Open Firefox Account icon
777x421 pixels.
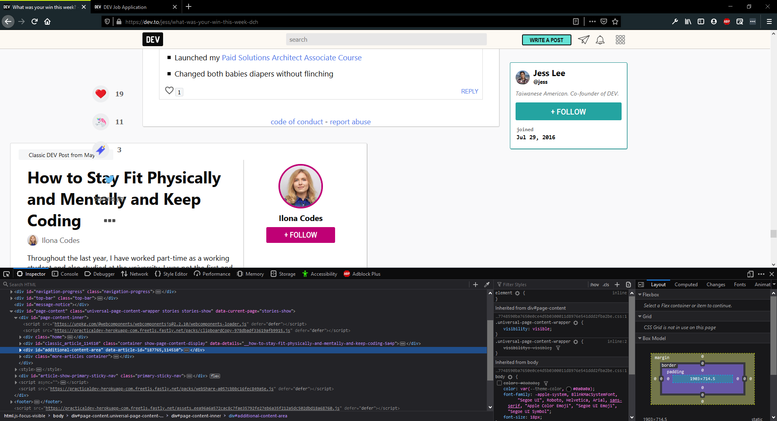pos(714,21)
